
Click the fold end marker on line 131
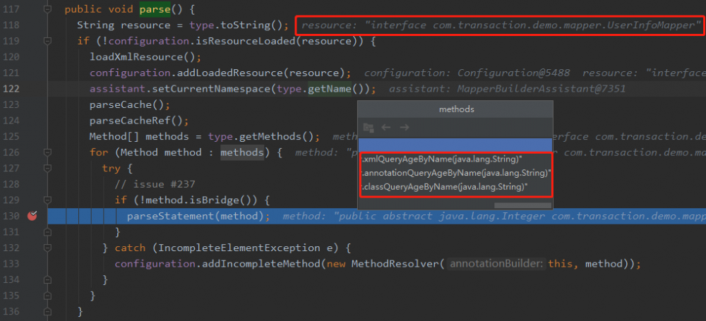(48, 232)
